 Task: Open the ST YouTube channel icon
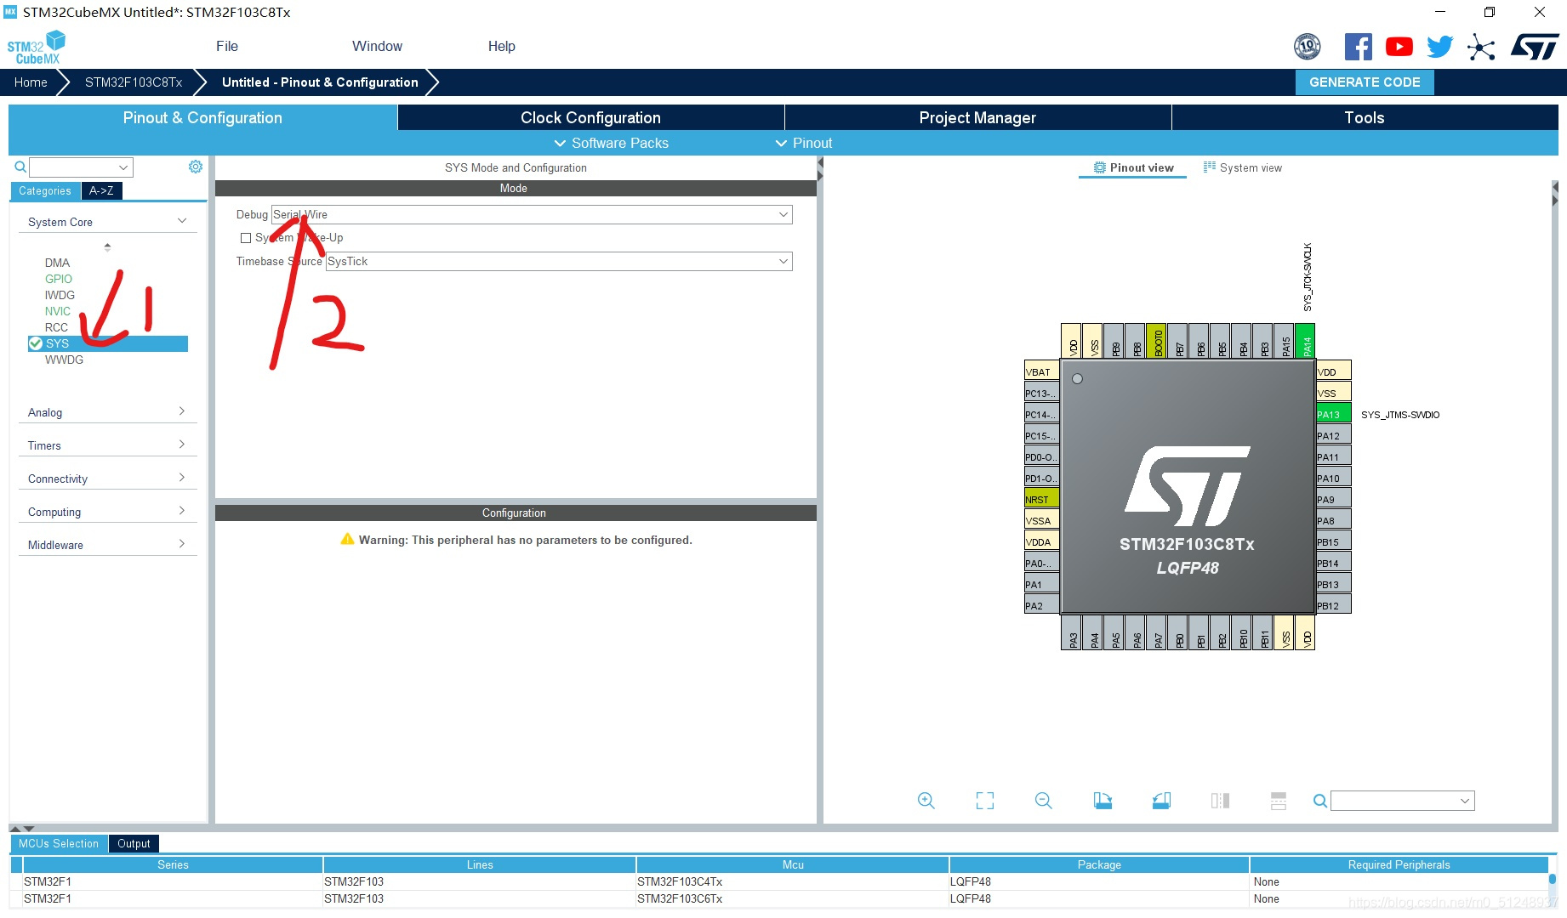(x=1399, y=47)
